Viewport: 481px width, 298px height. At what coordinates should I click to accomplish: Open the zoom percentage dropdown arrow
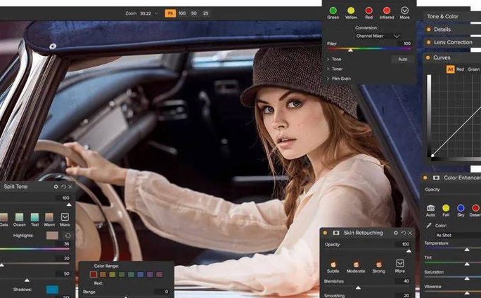156,13
